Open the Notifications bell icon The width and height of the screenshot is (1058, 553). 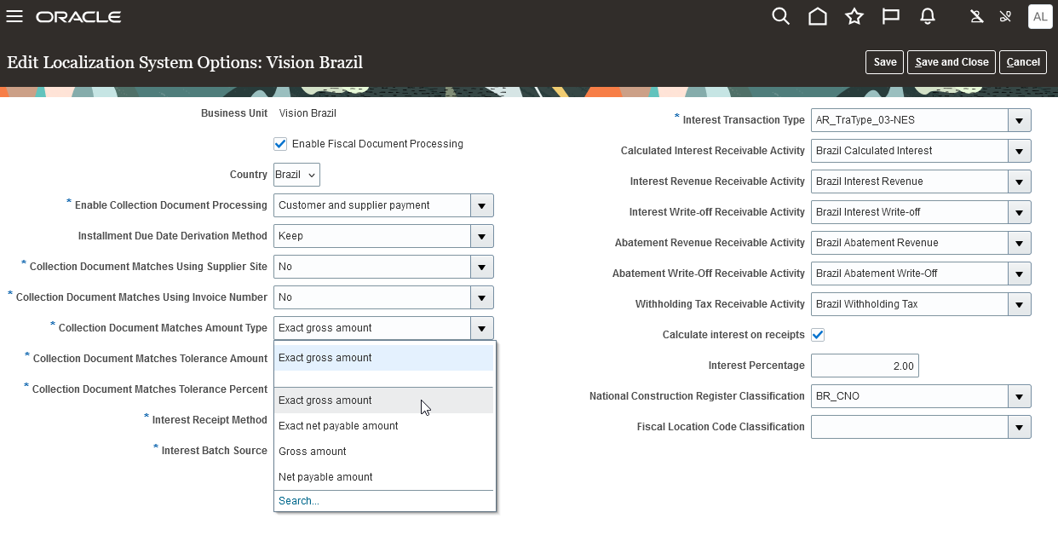(928, 17)
